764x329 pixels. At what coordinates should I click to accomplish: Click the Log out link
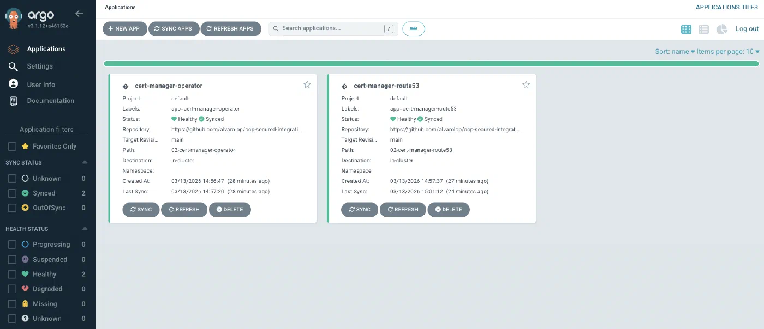click(747, 29)
